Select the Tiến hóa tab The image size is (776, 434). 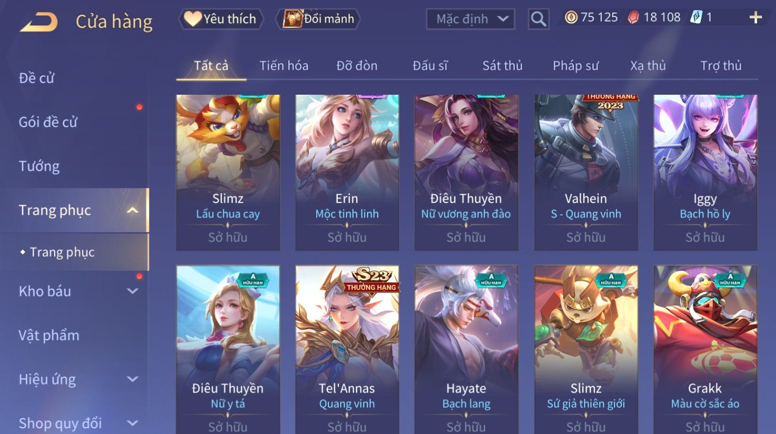click(284, 65)
